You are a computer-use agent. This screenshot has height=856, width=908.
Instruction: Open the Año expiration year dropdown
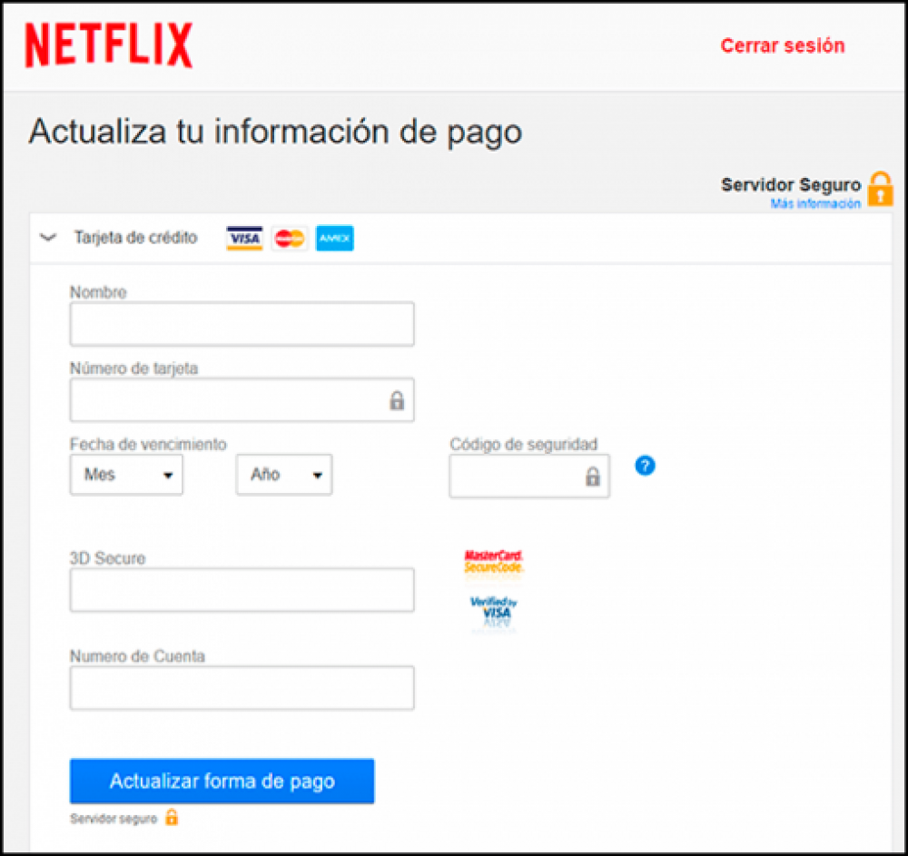coord(284,475)
